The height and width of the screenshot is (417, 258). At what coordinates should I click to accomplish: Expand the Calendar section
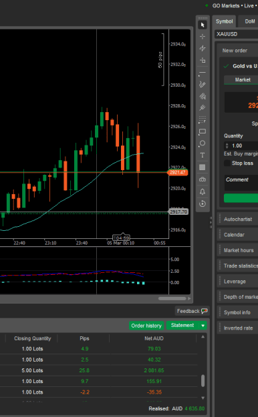click(x=238, y=235)
